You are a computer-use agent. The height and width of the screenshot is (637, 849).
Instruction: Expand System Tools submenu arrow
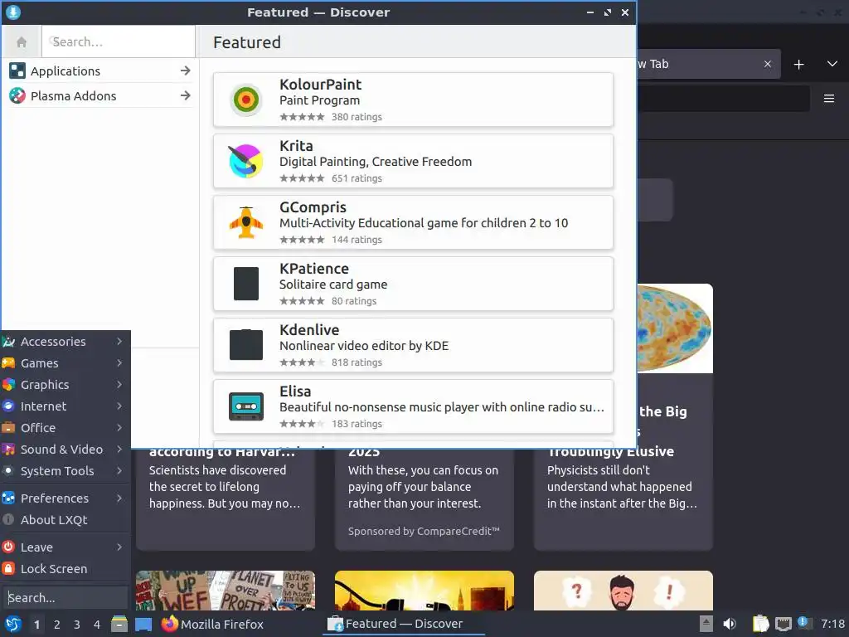(x=119, y=471)
